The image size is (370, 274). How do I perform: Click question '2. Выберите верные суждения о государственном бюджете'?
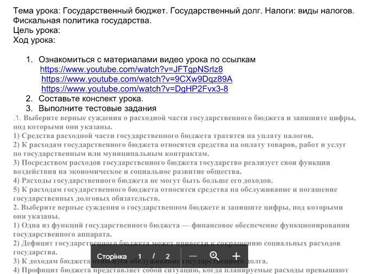pyautogui.click(x=178, y=212)
